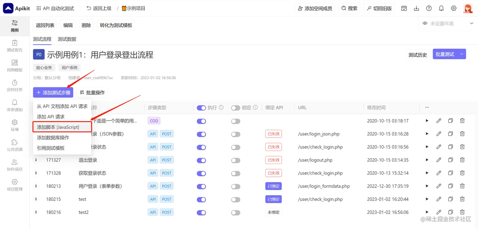The width and height of the screenshot is (478, 229).
Task: Click 返回上级 in the header
Action: [x=99, y=9]
